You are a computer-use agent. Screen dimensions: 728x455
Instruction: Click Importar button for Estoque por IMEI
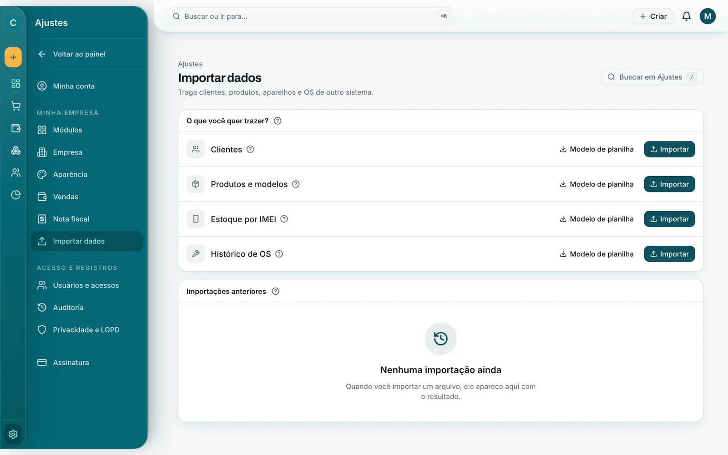click(x=669, y=219)
